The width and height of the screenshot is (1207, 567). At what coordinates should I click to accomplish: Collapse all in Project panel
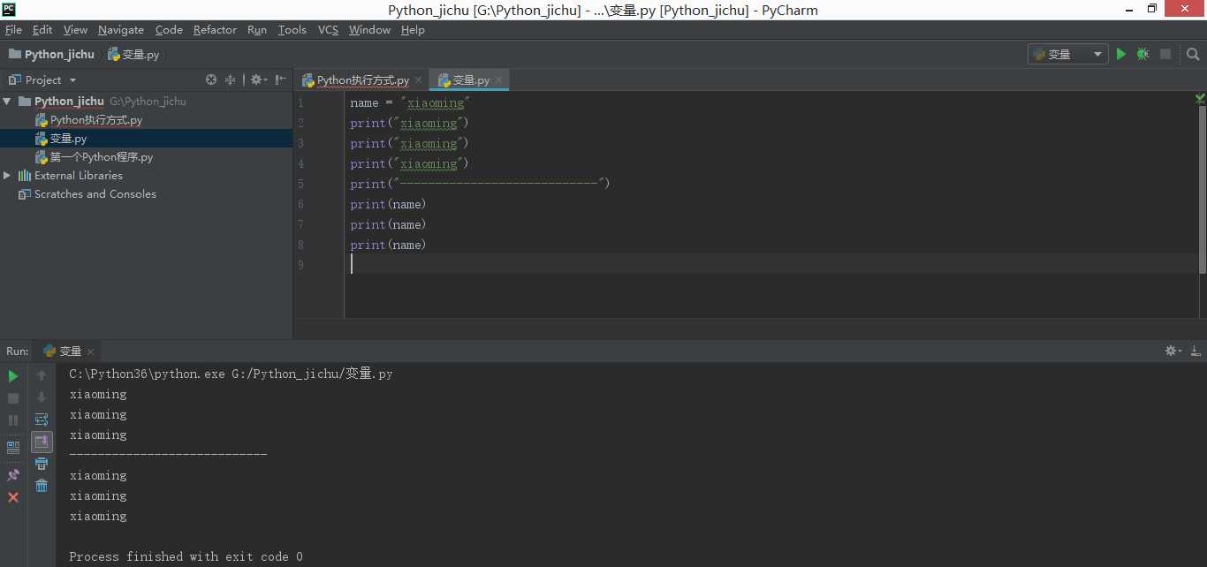click(230, 79)
